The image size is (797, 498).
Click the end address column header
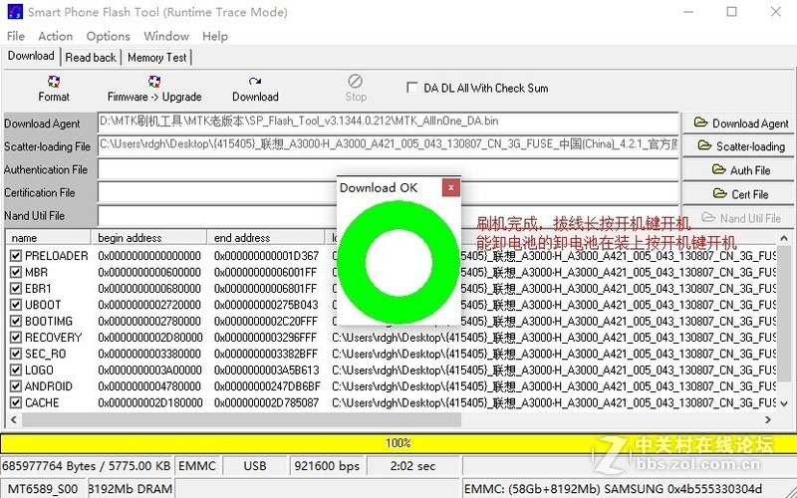266,237
